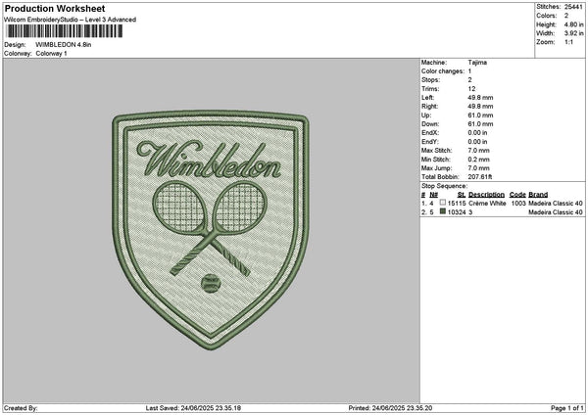The width and height of the screenshot is (588, 415).
Task: Click the Zoom value 1:1
Action: 568,42
